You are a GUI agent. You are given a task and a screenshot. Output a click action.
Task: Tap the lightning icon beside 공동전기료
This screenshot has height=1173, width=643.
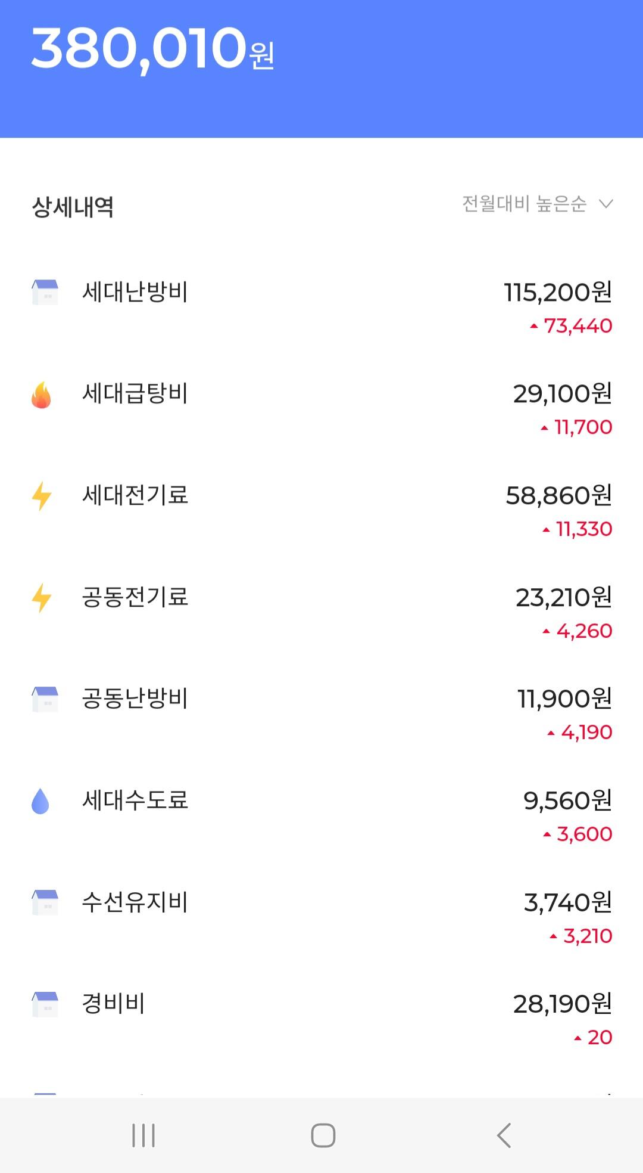[42, 598]
